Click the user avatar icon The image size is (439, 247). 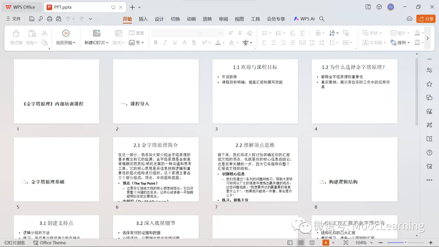(x=391, y=7)
